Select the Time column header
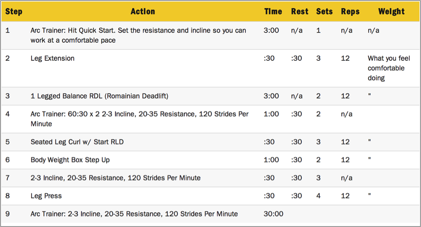This screenshot has width=421, height=227. tap(273, 12)
